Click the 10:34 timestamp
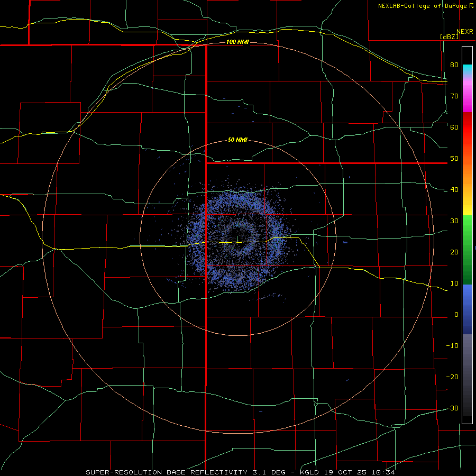This screenshot has width=476, height=476. (385, 472)
